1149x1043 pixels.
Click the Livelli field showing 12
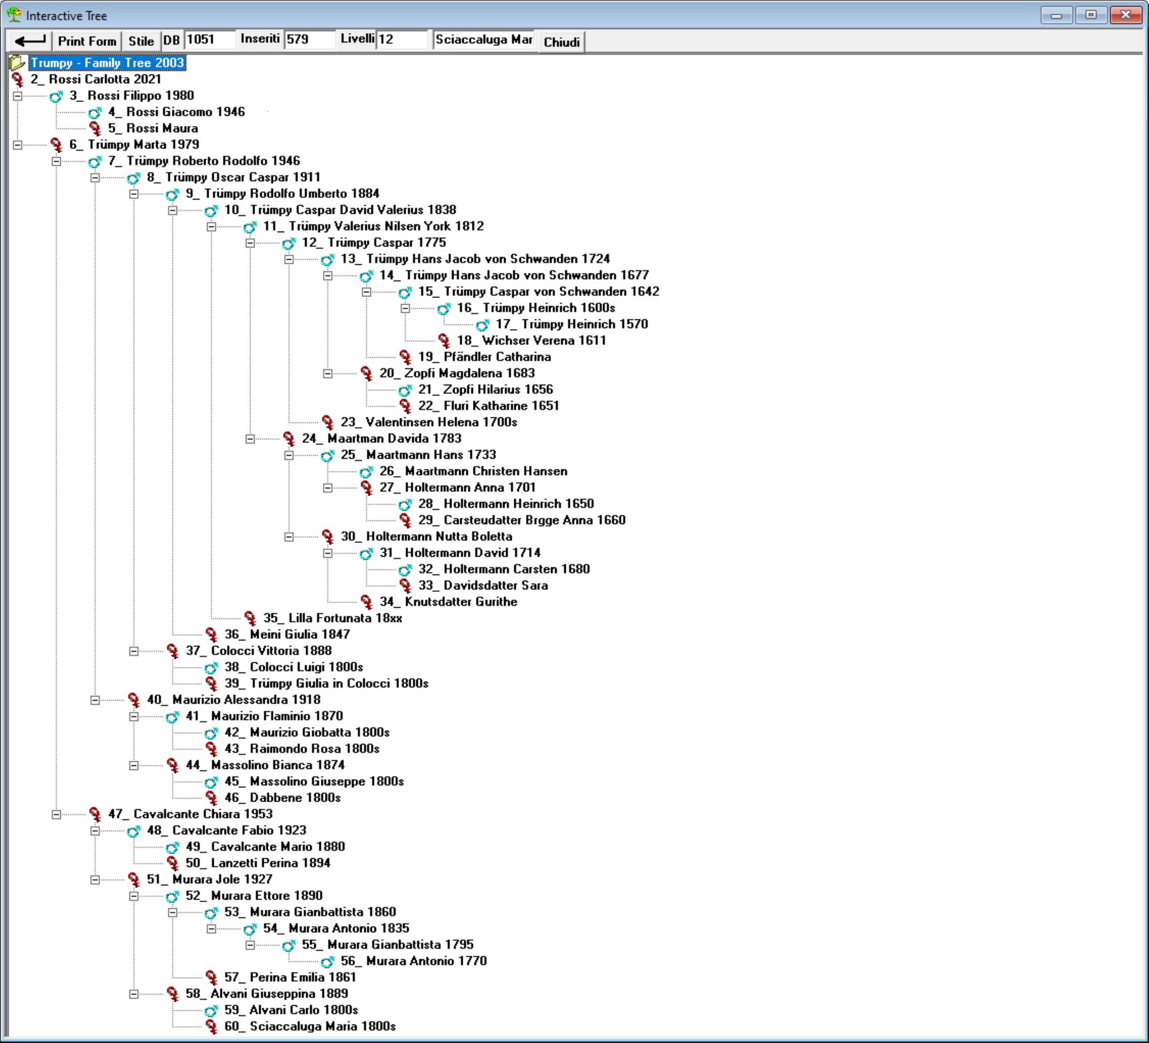[401, 40]
